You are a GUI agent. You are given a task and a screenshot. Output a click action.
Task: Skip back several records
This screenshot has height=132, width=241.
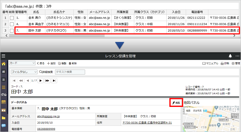point(21,80)
